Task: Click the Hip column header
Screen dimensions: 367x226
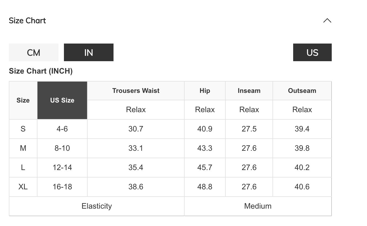Action: pyautogui.click(x=205, y=91)
